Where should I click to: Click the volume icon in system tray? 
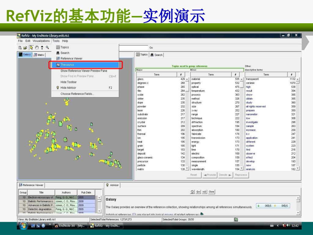[x=288, y=226]
